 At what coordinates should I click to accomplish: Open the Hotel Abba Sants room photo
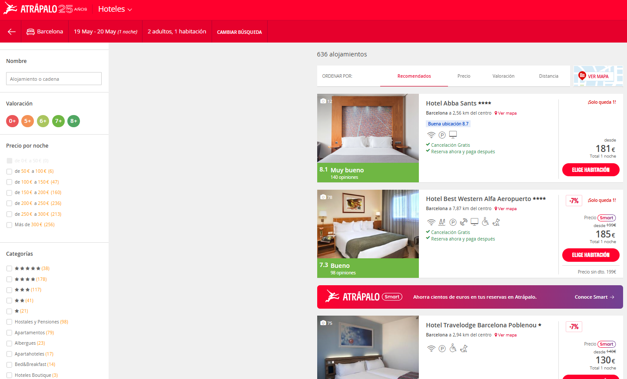coord(368,129)
